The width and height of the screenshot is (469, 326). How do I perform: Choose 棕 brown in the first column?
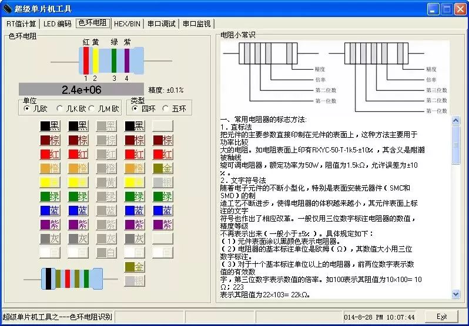point(50,140)
